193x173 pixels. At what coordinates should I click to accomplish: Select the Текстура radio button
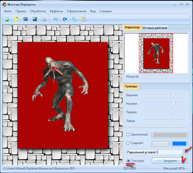(128, 160)
